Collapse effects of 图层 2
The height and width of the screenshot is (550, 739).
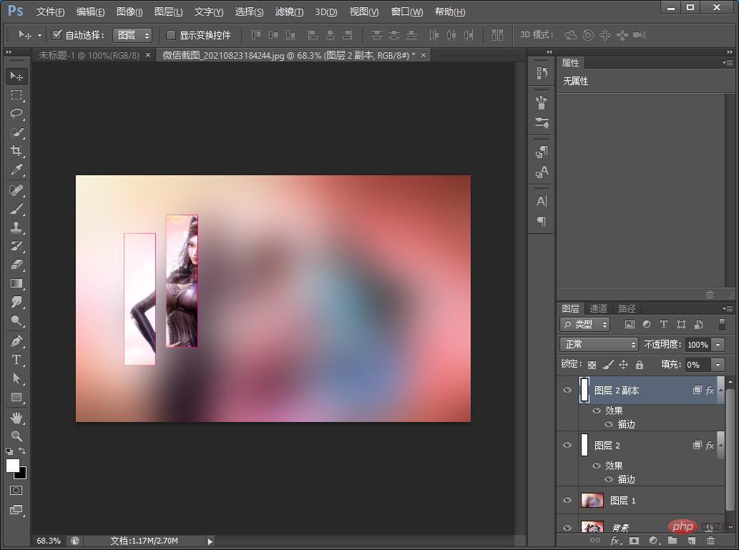[x=720, y=446]
